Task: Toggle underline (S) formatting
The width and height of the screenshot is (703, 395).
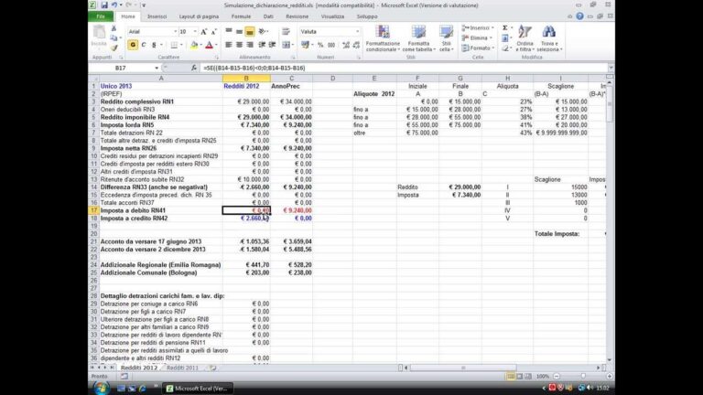Action: [154, 45]
